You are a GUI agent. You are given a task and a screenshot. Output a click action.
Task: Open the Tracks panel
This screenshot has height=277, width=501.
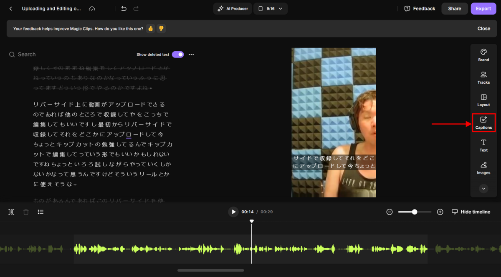coord(483,78)
